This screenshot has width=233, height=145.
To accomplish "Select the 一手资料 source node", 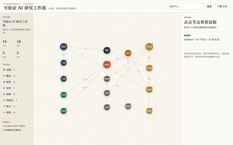I will 63,63.
